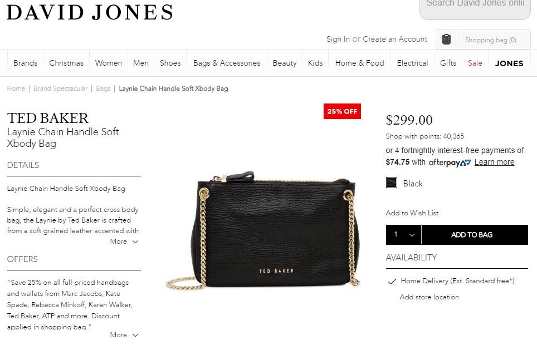Click the Sign In link
This screenshot has width=537, height=350.
338,40
